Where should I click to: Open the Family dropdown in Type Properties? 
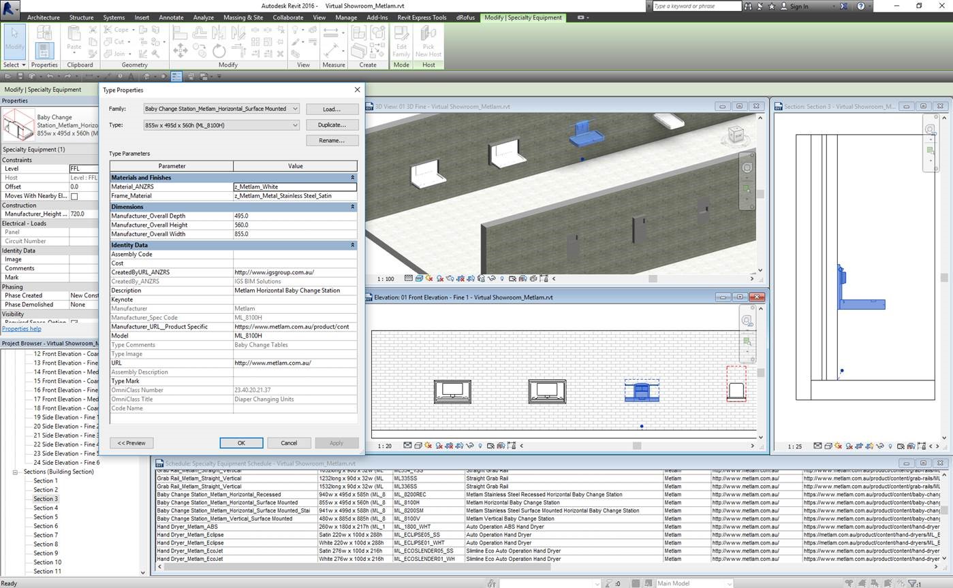coord(294,109)
